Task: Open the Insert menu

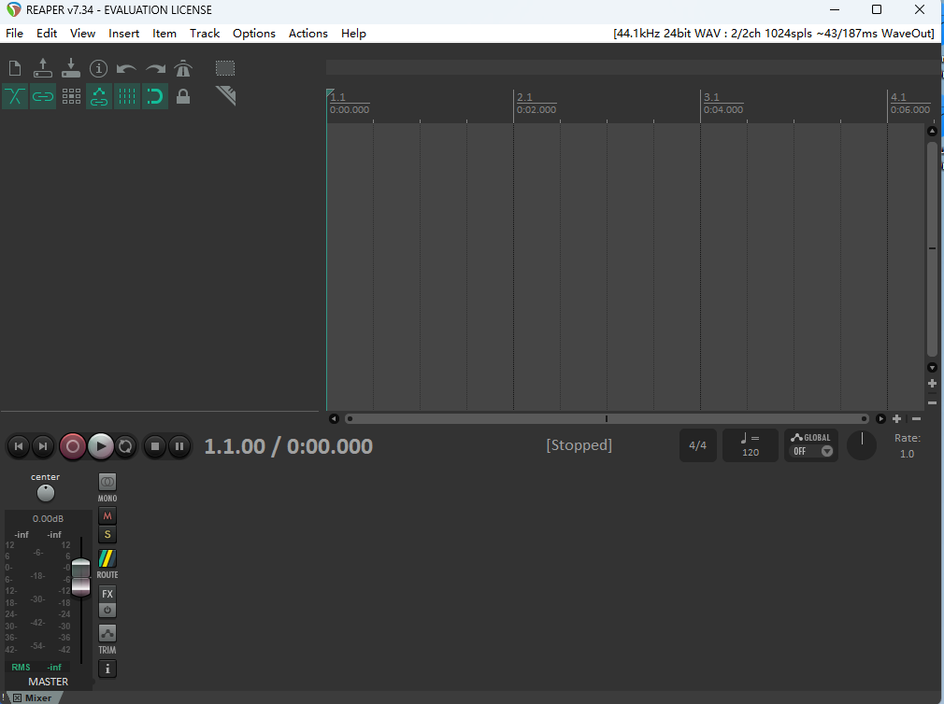Action: pos(123,34)
